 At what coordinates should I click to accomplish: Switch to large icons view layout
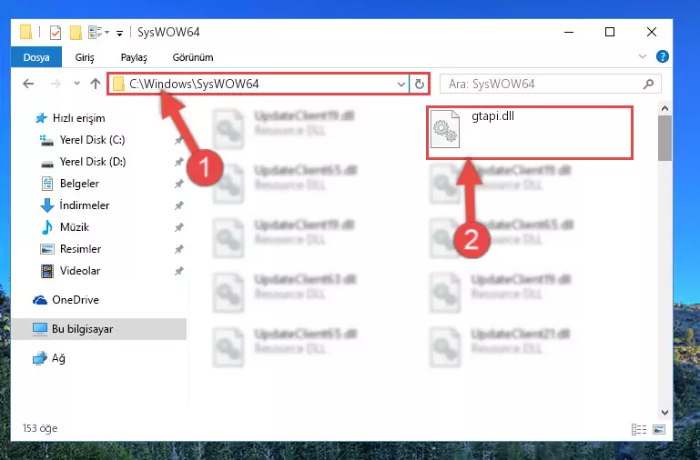659,429
